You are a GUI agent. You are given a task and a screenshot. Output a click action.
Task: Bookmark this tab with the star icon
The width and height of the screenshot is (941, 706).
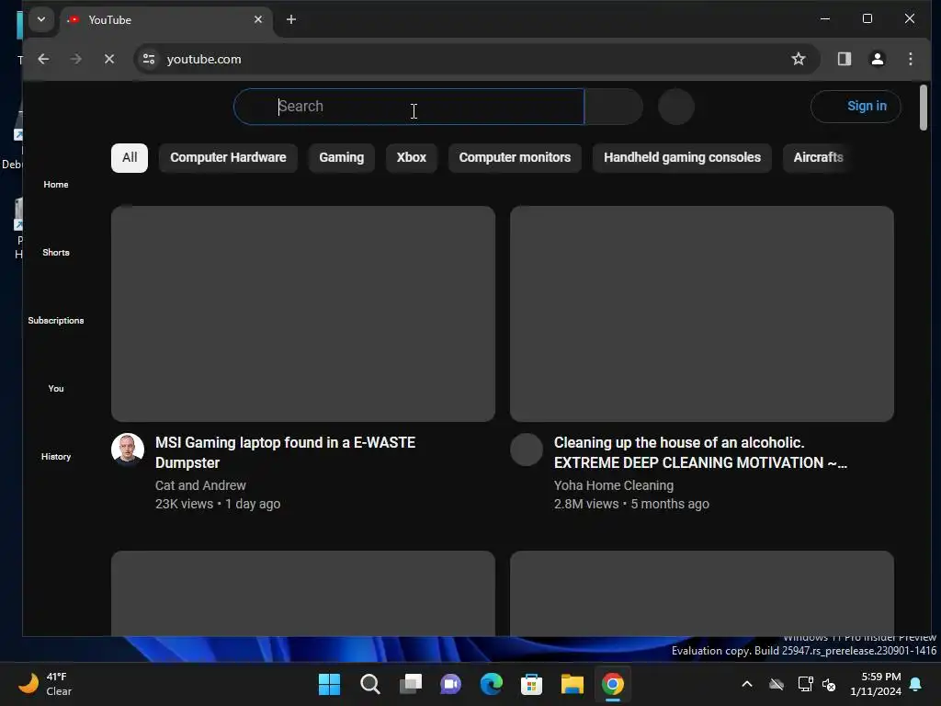(x=799, y=59)
